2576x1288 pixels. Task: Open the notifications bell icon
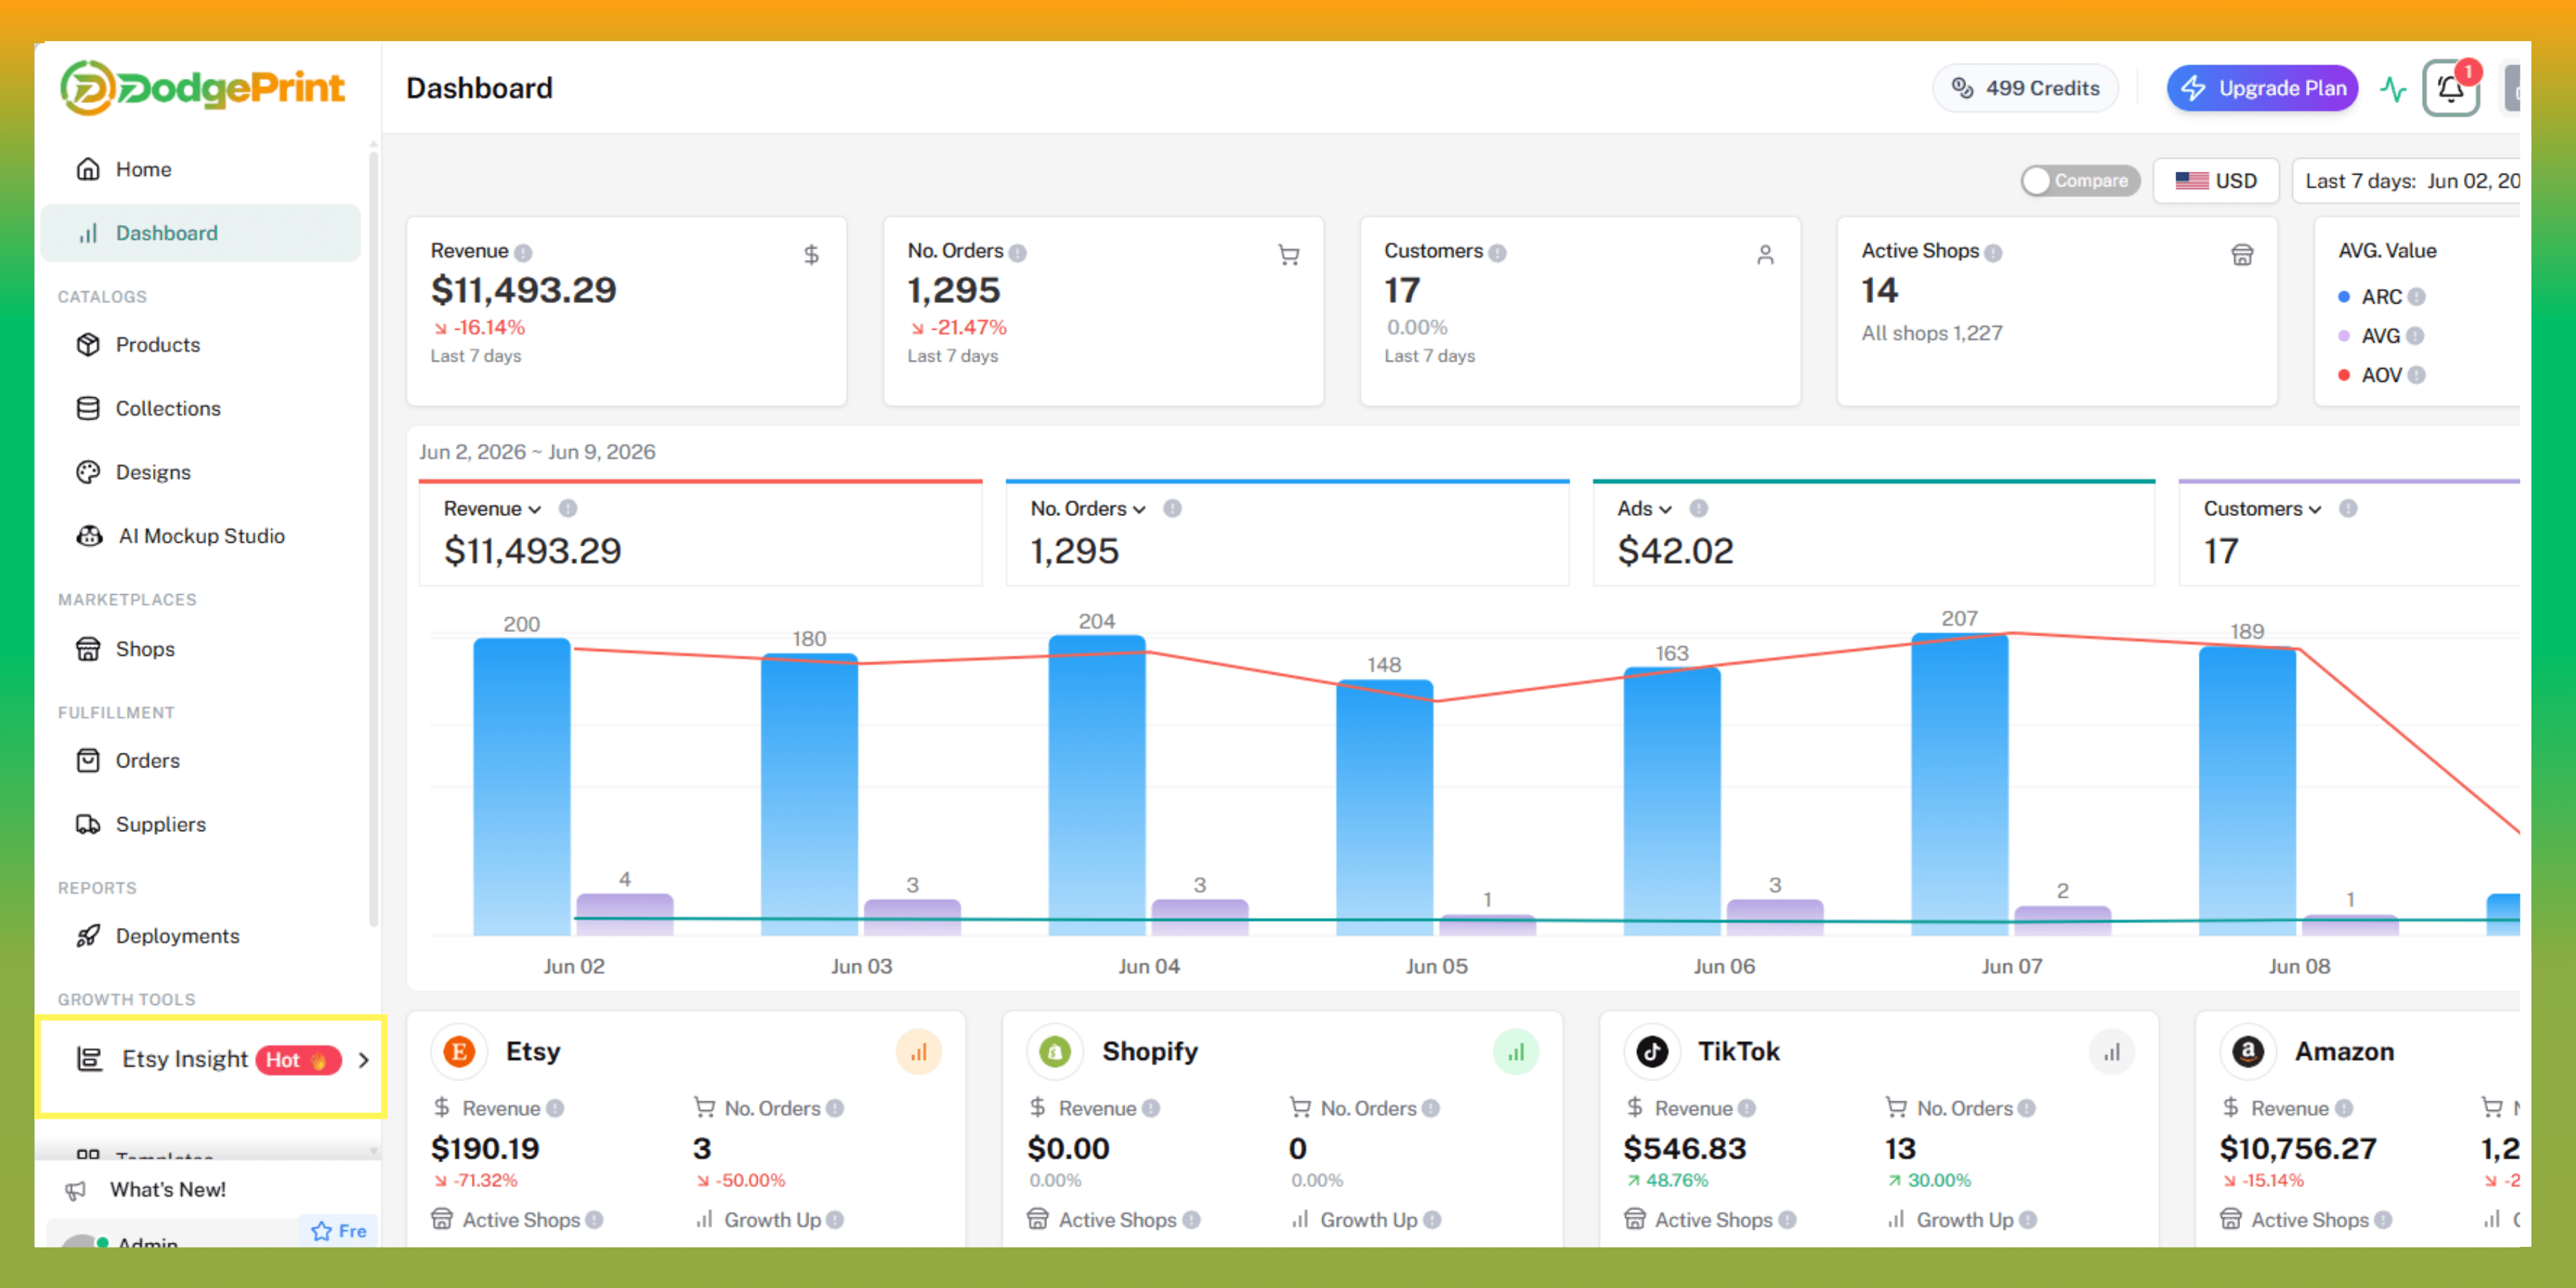coord(2450,89)
